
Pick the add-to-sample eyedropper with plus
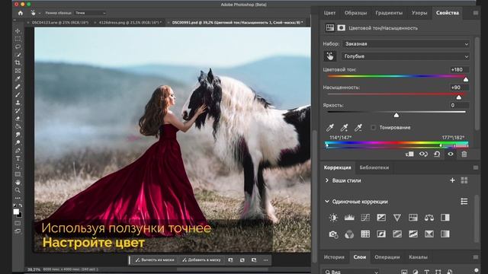pyautogui.click(x=344, y=127)
